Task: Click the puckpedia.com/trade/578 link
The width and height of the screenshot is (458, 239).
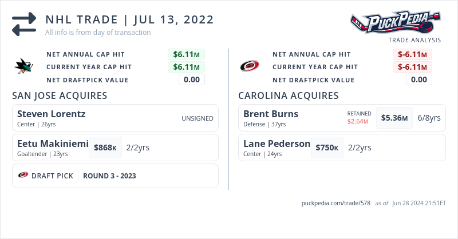Action: point(336,203)
